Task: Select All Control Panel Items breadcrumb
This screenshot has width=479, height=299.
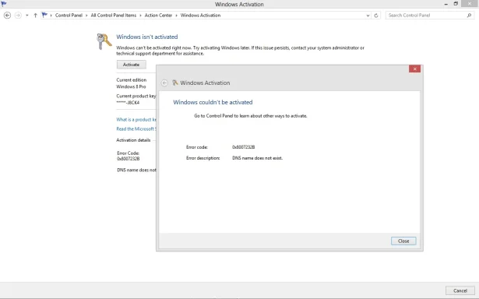Action: pyautogui.click(x=114, y=16)
